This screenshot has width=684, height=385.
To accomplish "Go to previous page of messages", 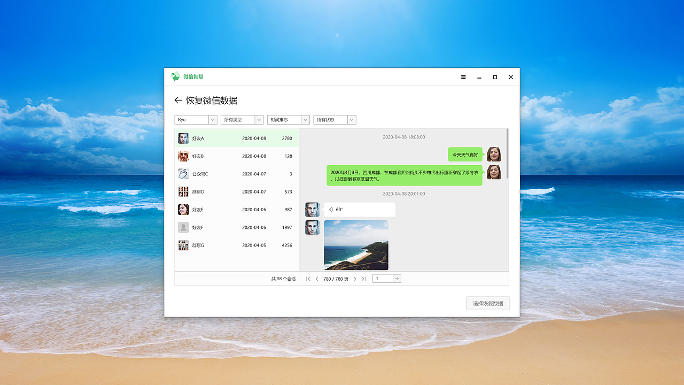I will pos(317,279).
